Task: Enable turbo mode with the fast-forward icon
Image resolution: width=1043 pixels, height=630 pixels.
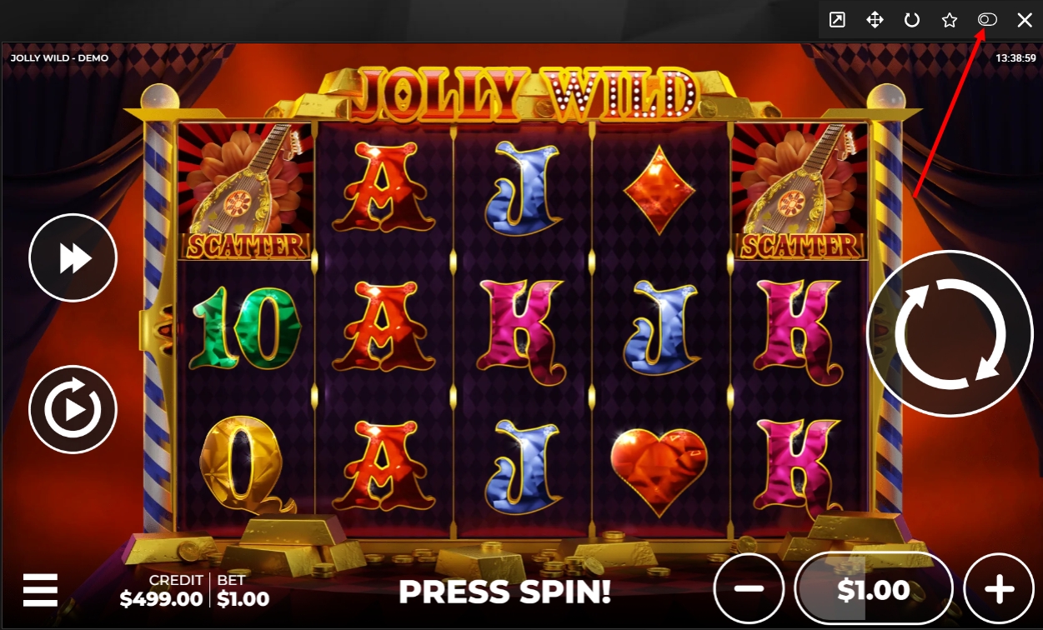Action: pyautogui.click(x=73, y=258)
